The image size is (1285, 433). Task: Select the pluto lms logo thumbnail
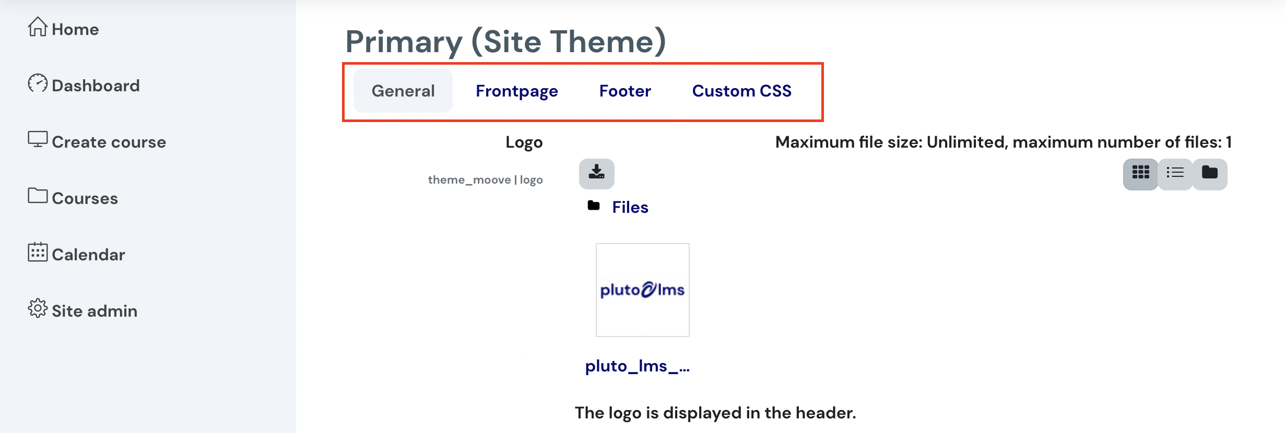[642, 290]
